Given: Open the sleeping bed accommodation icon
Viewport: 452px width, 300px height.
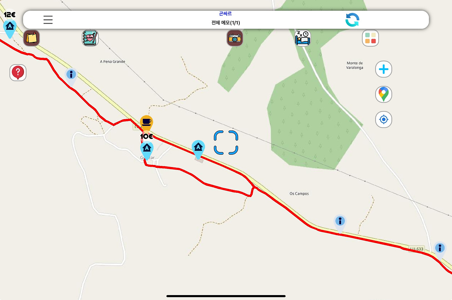Looking at the screenshot, I should (303, 38).
